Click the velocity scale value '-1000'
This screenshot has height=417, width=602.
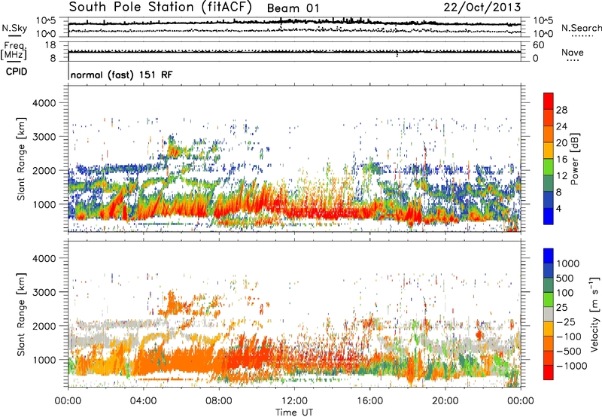click(571, 366)
